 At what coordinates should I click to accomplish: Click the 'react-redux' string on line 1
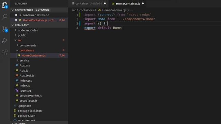(139, 14)
